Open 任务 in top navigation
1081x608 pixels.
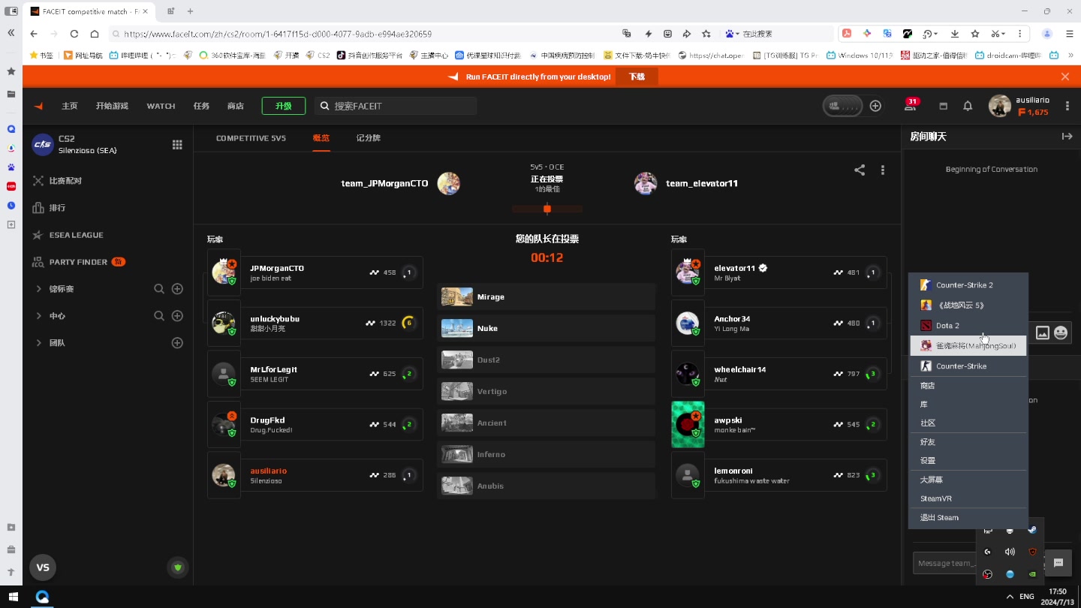pyautogui.click(x=201, y=106)
